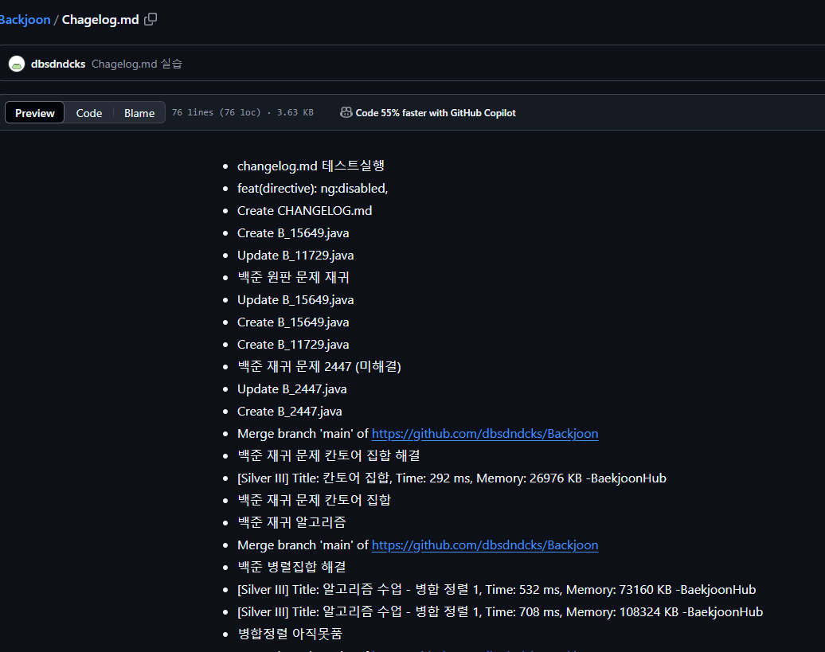The height and width of the screenshot is (652, 825).
Task: Switch to the Blame tab
Action: (x=139, y=112)
